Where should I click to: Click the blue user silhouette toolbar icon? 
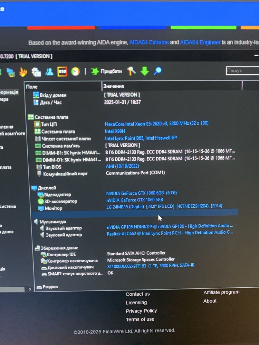49,71
